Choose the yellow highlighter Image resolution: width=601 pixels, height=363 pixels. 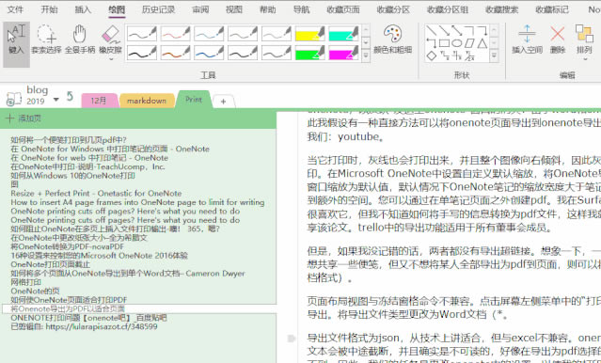pos(310,34)
